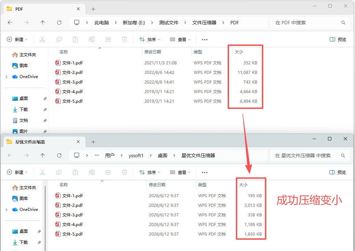Click the Up arrow in the PDF window
Screen dimensions: 355x251
click(42, 22)
